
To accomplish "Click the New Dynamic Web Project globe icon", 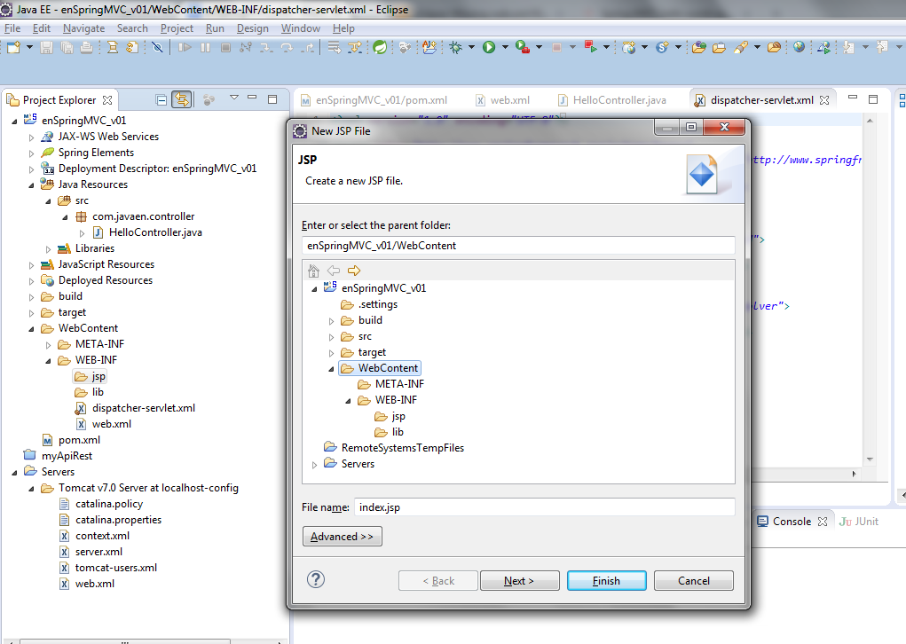I will click(628, 47).
